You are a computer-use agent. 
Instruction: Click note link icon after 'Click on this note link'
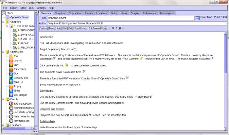coord(66,65)
